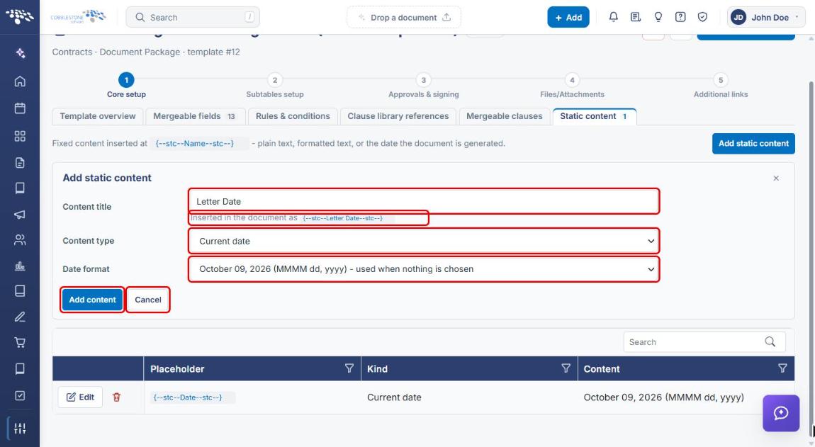815x447 pixels.
Task: Edit the Date placeholder row
Action: (x=80, y=397)
